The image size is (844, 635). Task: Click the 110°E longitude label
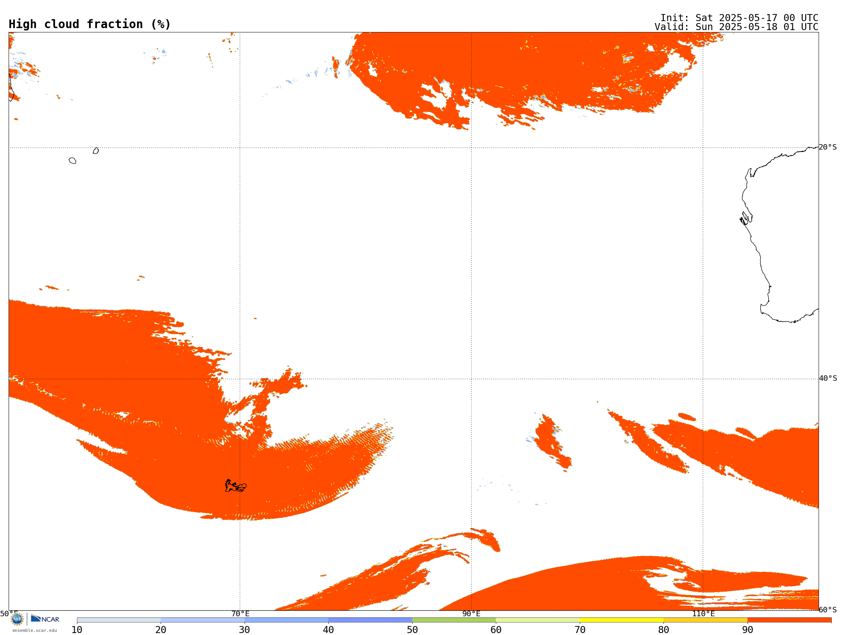pyautogui.click(x=703, y=614)
